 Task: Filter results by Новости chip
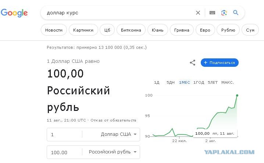pos(54,30)
